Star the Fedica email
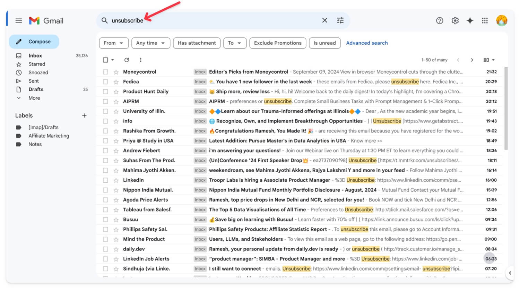 [x=116, y=82]
